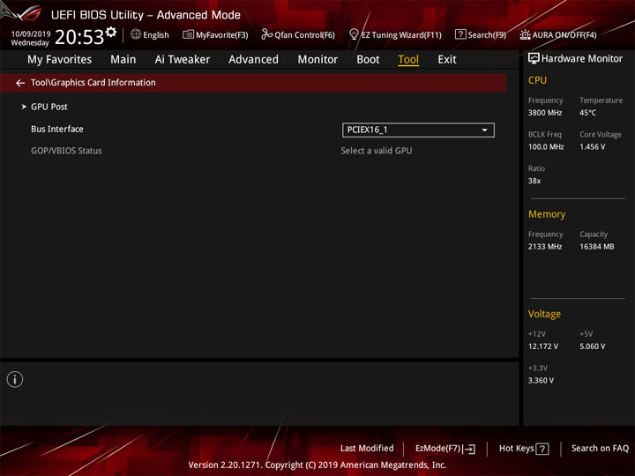Image resolution: width=635 pixels, height=476 pixels.
Task: Click Search on FAQ
Action: pos(600,449)
